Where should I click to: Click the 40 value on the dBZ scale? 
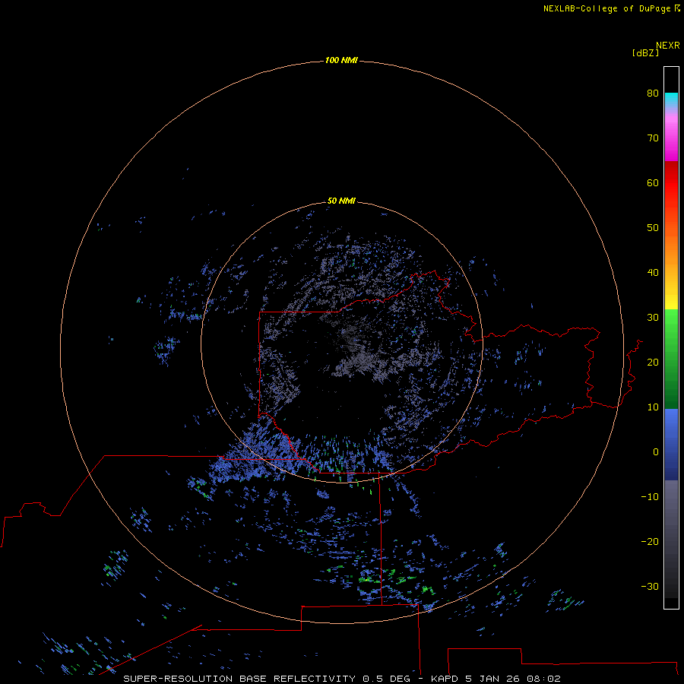pos(653,273)
